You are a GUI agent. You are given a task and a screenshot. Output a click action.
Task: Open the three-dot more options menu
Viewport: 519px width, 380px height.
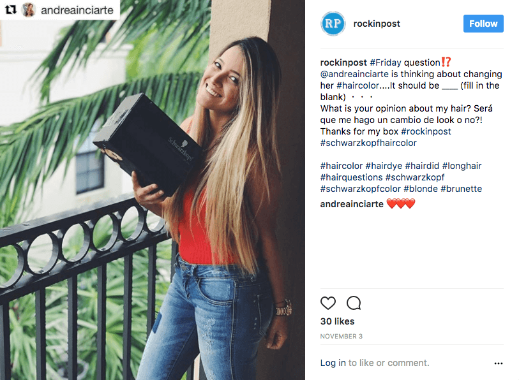coord(498,363)
